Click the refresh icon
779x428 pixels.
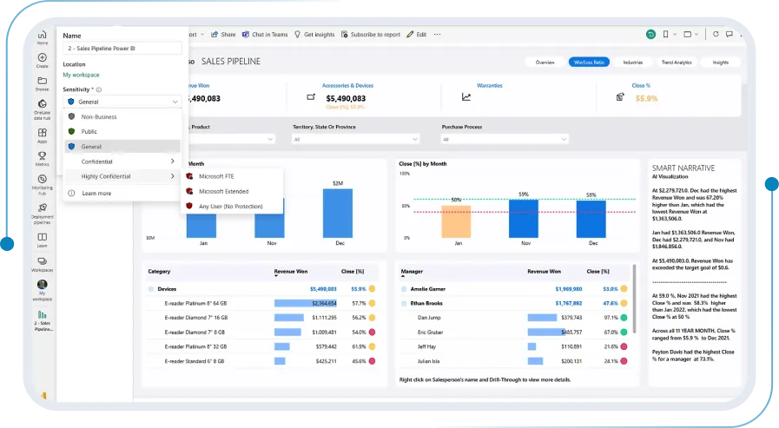point(716,34)
